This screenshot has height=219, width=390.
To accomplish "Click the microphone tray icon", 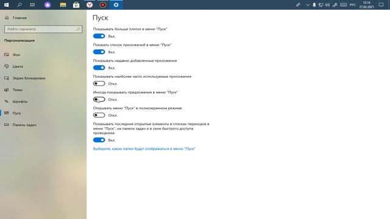I will tap(314, 5).
